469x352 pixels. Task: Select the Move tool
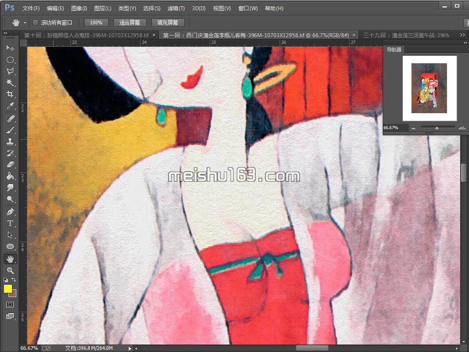point(10,48)
